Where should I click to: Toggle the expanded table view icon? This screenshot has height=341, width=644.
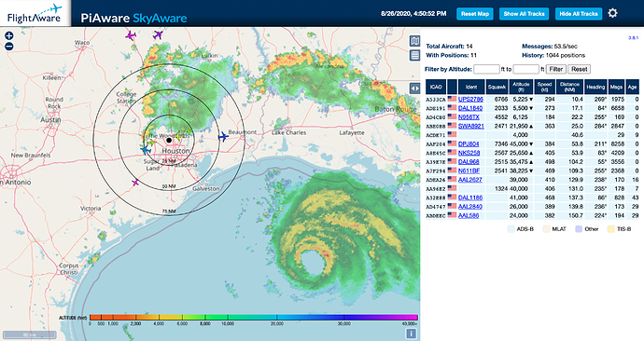(414, 55)
